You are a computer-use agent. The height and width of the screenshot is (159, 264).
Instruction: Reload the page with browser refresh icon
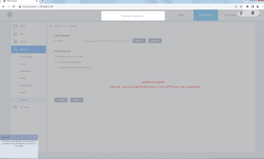pyautogui.click(x=14, y=6)
